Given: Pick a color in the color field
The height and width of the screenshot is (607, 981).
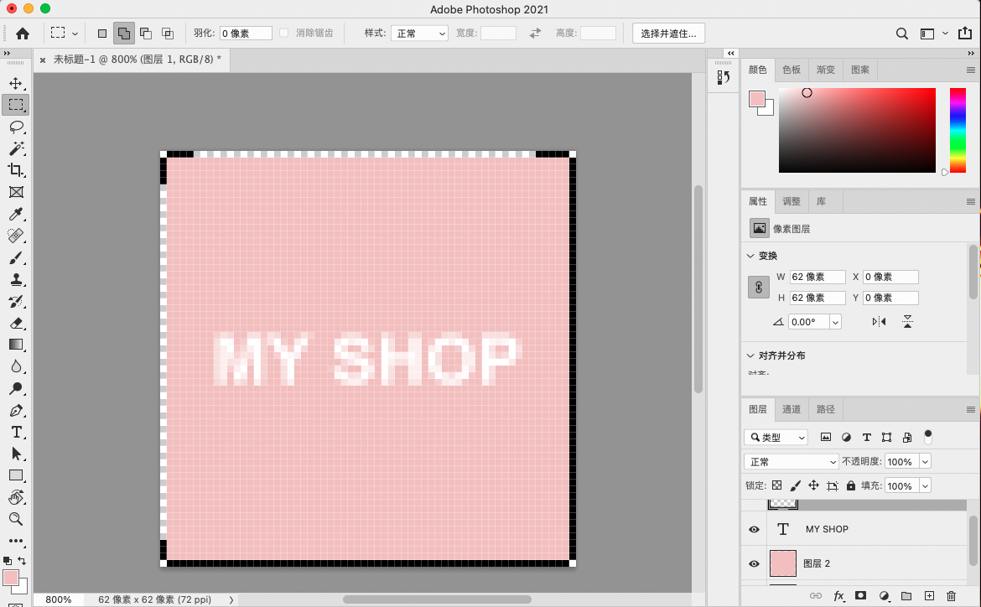Looking at the screenshot, I should (857, 130).
